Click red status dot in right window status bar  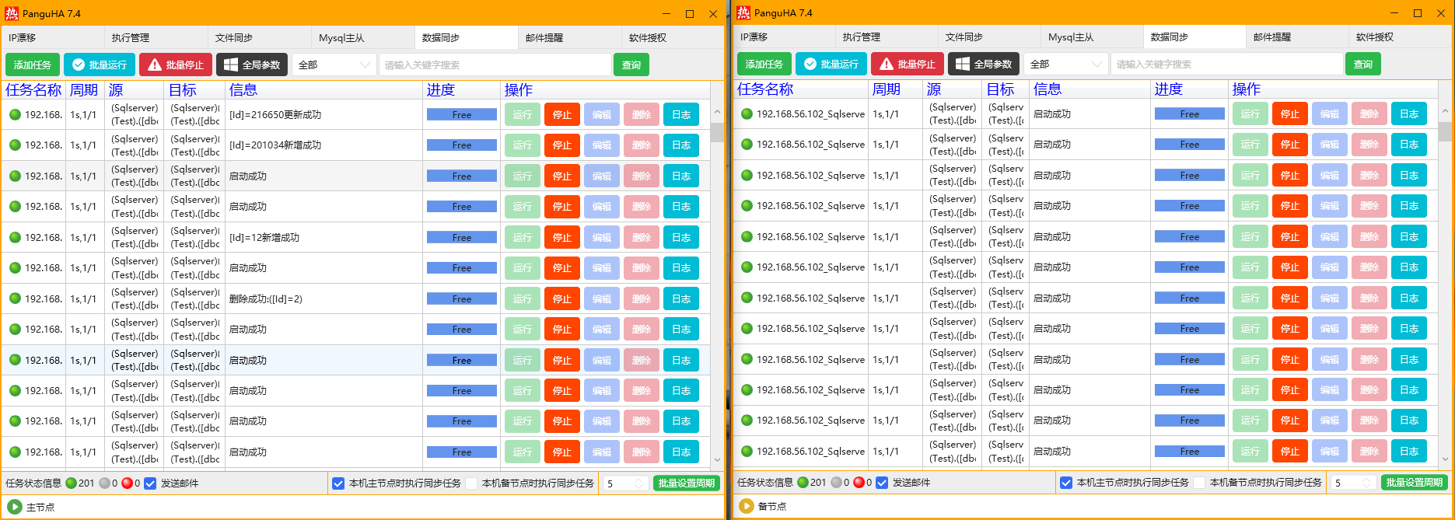tap(859, 482)
